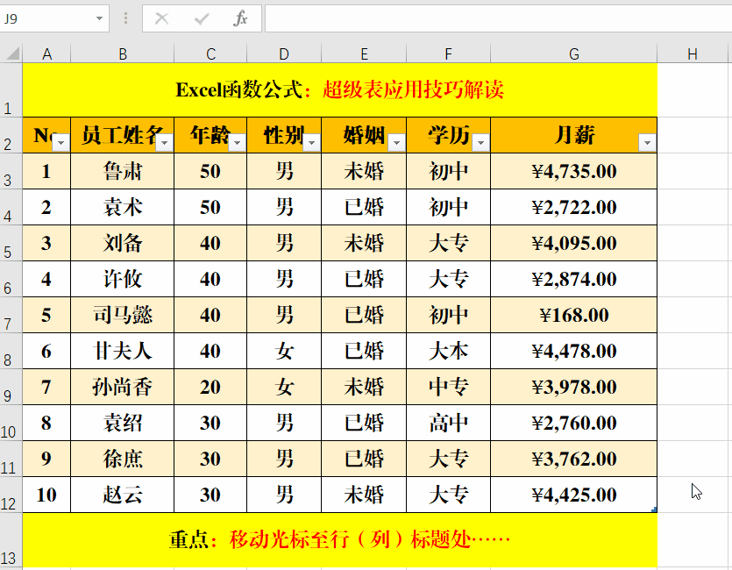The height and width of the screenshot is (570, 732).
Task: Click the salary cell ¥2,760.00
Action: (x=573, y=423)
